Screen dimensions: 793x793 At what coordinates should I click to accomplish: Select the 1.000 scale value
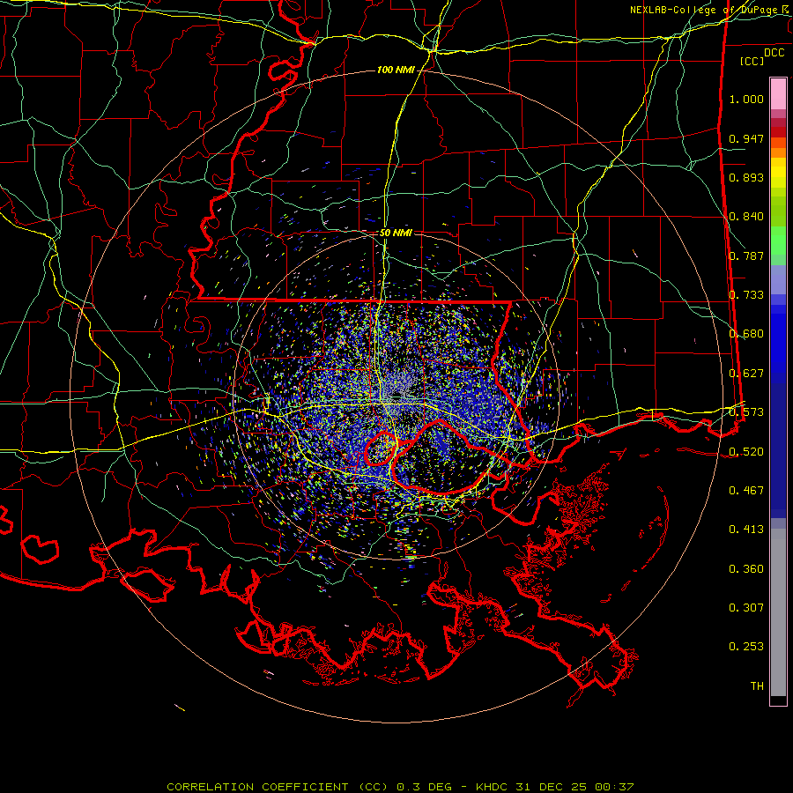point(746,99)
